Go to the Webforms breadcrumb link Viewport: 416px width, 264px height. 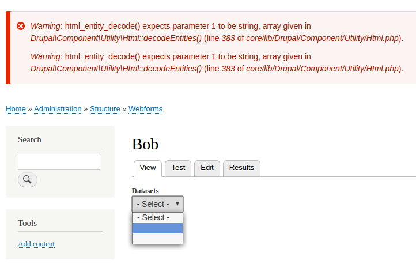[x=145, y=108]
